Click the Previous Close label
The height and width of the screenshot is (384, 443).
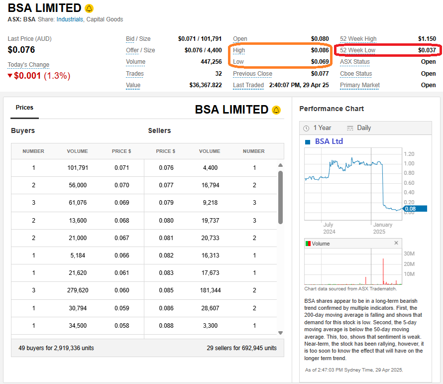tap(252, 74)
